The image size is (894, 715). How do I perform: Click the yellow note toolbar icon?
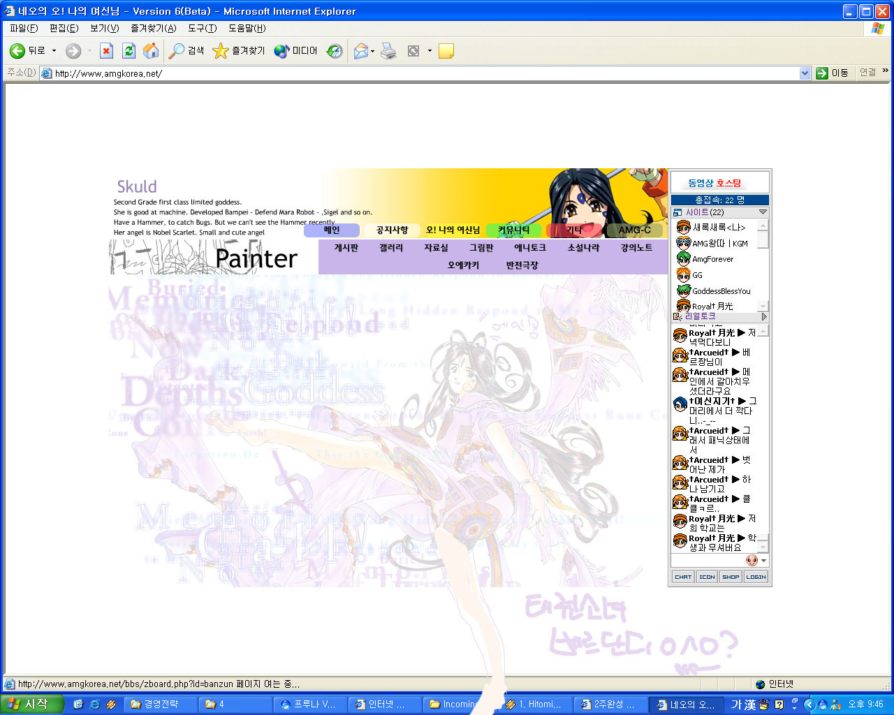pyautogui.click(x=446, y=51)
